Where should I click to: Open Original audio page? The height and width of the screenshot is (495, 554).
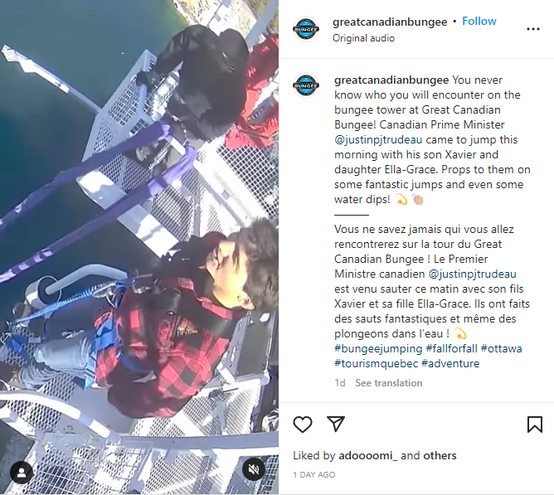coord(363,38)
